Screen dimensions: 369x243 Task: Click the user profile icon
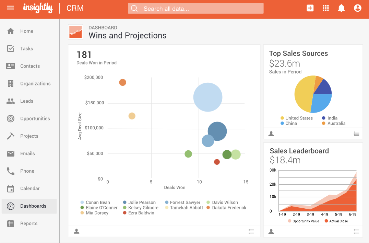(x=358, y=8)
